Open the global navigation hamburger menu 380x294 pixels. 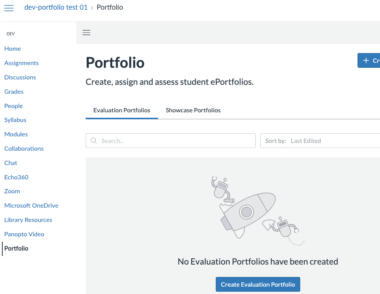[9, 8]
